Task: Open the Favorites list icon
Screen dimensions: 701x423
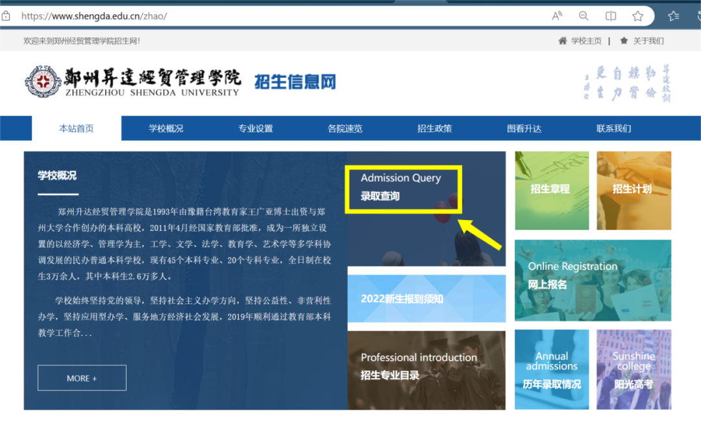Action: 674,16
